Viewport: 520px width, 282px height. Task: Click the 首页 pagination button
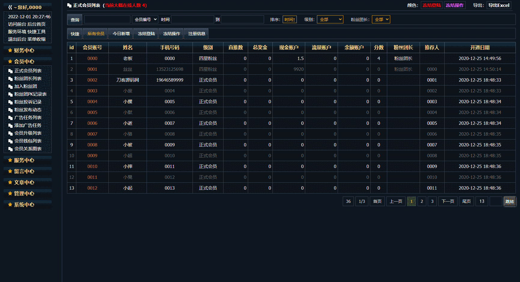(x=377, y=201)
